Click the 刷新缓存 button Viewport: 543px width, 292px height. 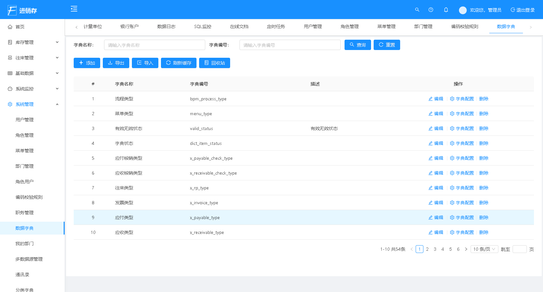pos(178,63)
